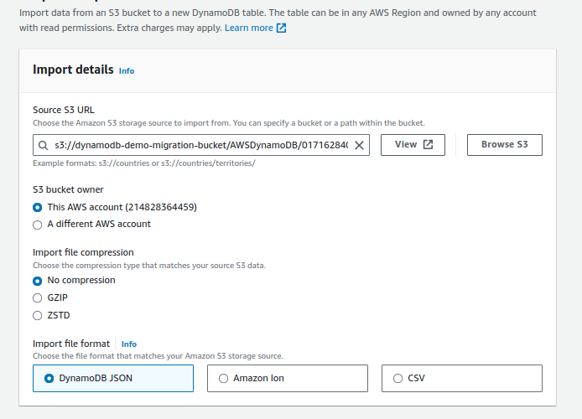Select DynamoDB JSON file format
This screenshot has height=419, width=582.
[x=113, y=378]
